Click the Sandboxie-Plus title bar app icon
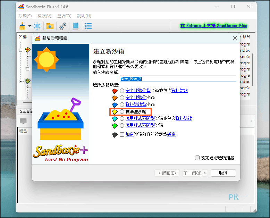The width and height of the screenshot is (270, 218). coord(21,7)
